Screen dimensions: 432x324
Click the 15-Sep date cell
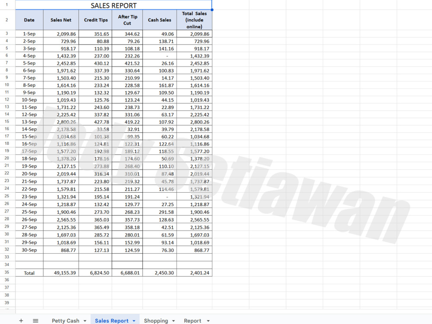click(x=29, y=137)
